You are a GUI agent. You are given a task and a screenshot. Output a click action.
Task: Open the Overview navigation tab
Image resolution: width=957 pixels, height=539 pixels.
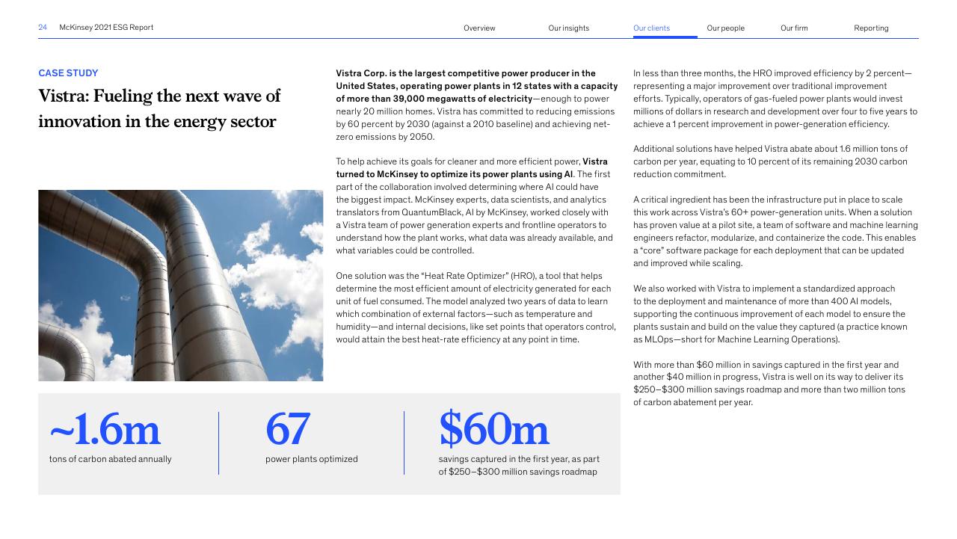pyautogui.click(x=479, y=28)
